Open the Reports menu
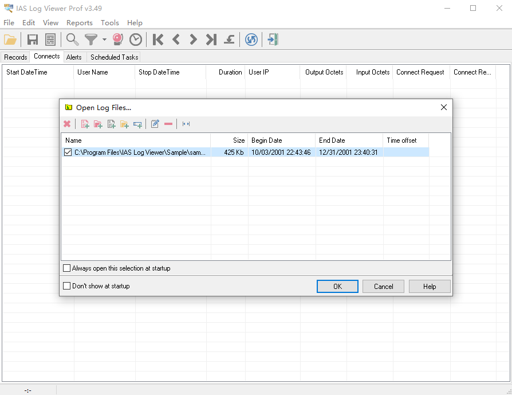The height and width of the screenshot is (395, 512). 79,23
